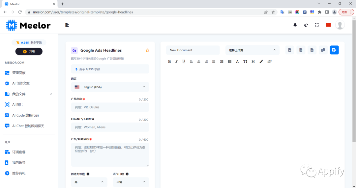Favorite Google Ads Headlines template star

pos(147,50)
